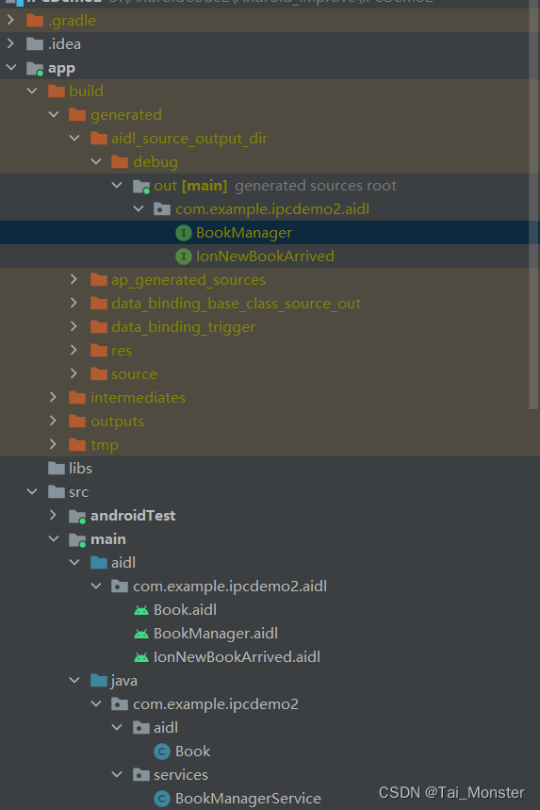Click the app module folder icon

[35, 68]
